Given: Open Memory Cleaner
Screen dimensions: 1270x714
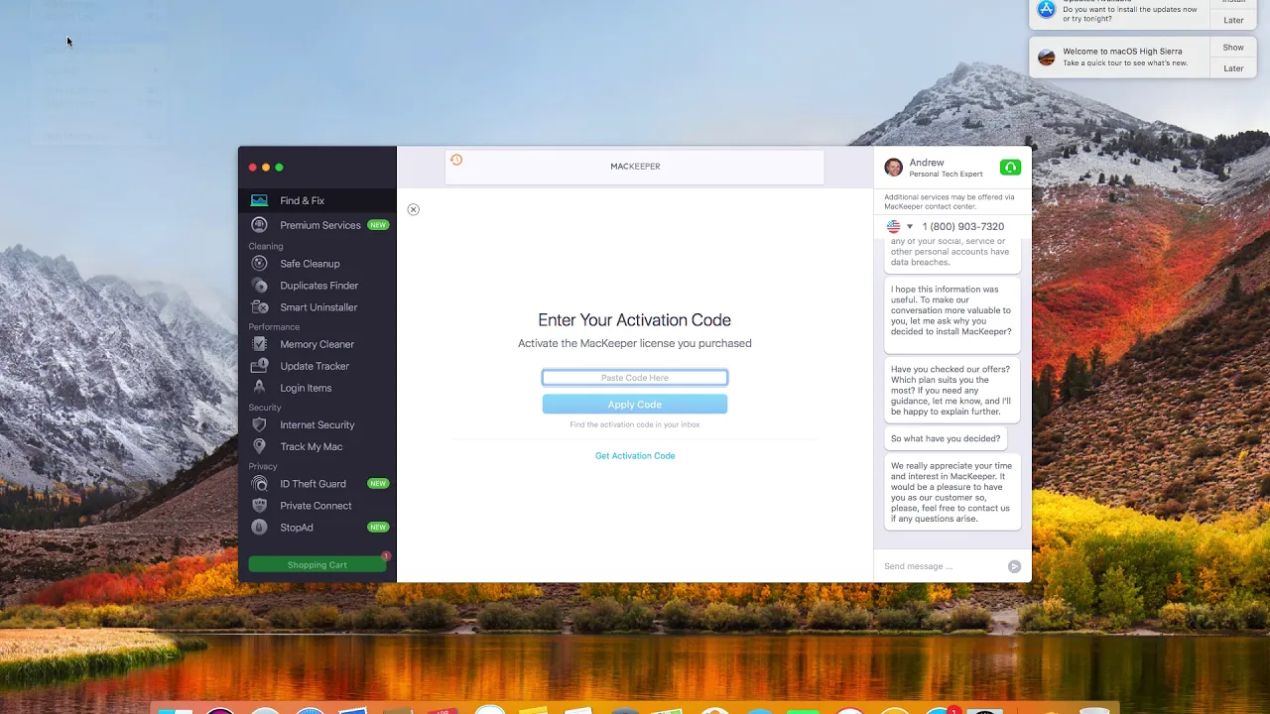Looking at the screenshot, I should [x=317, y=344].
